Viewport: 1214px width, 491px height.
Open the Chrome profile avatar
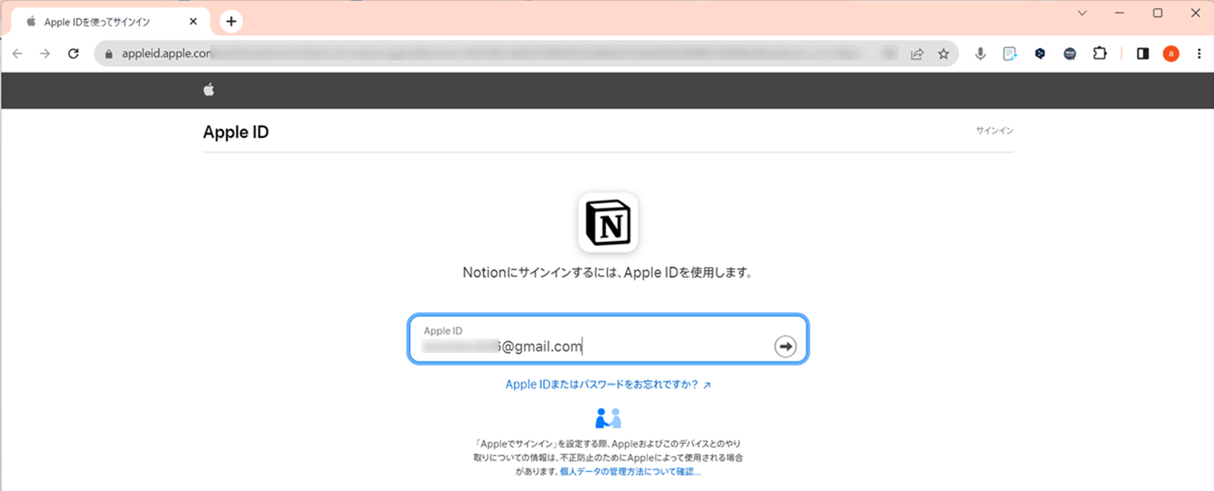[x=1171, y=54]
